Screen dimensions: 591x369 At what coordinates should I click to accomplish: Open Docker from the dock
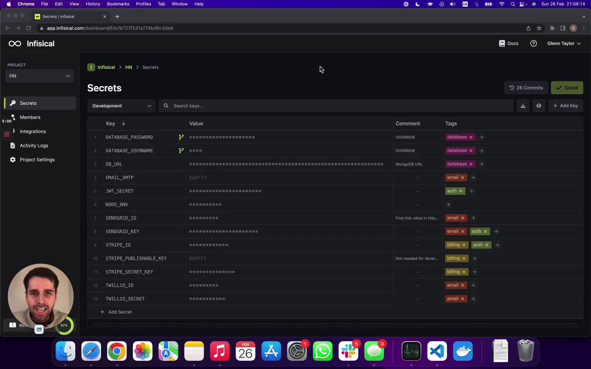[463, 351]
